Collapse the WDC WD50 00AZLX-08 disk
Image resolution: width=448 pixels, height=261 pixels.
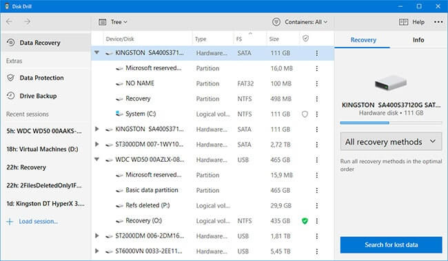(97, 159)
